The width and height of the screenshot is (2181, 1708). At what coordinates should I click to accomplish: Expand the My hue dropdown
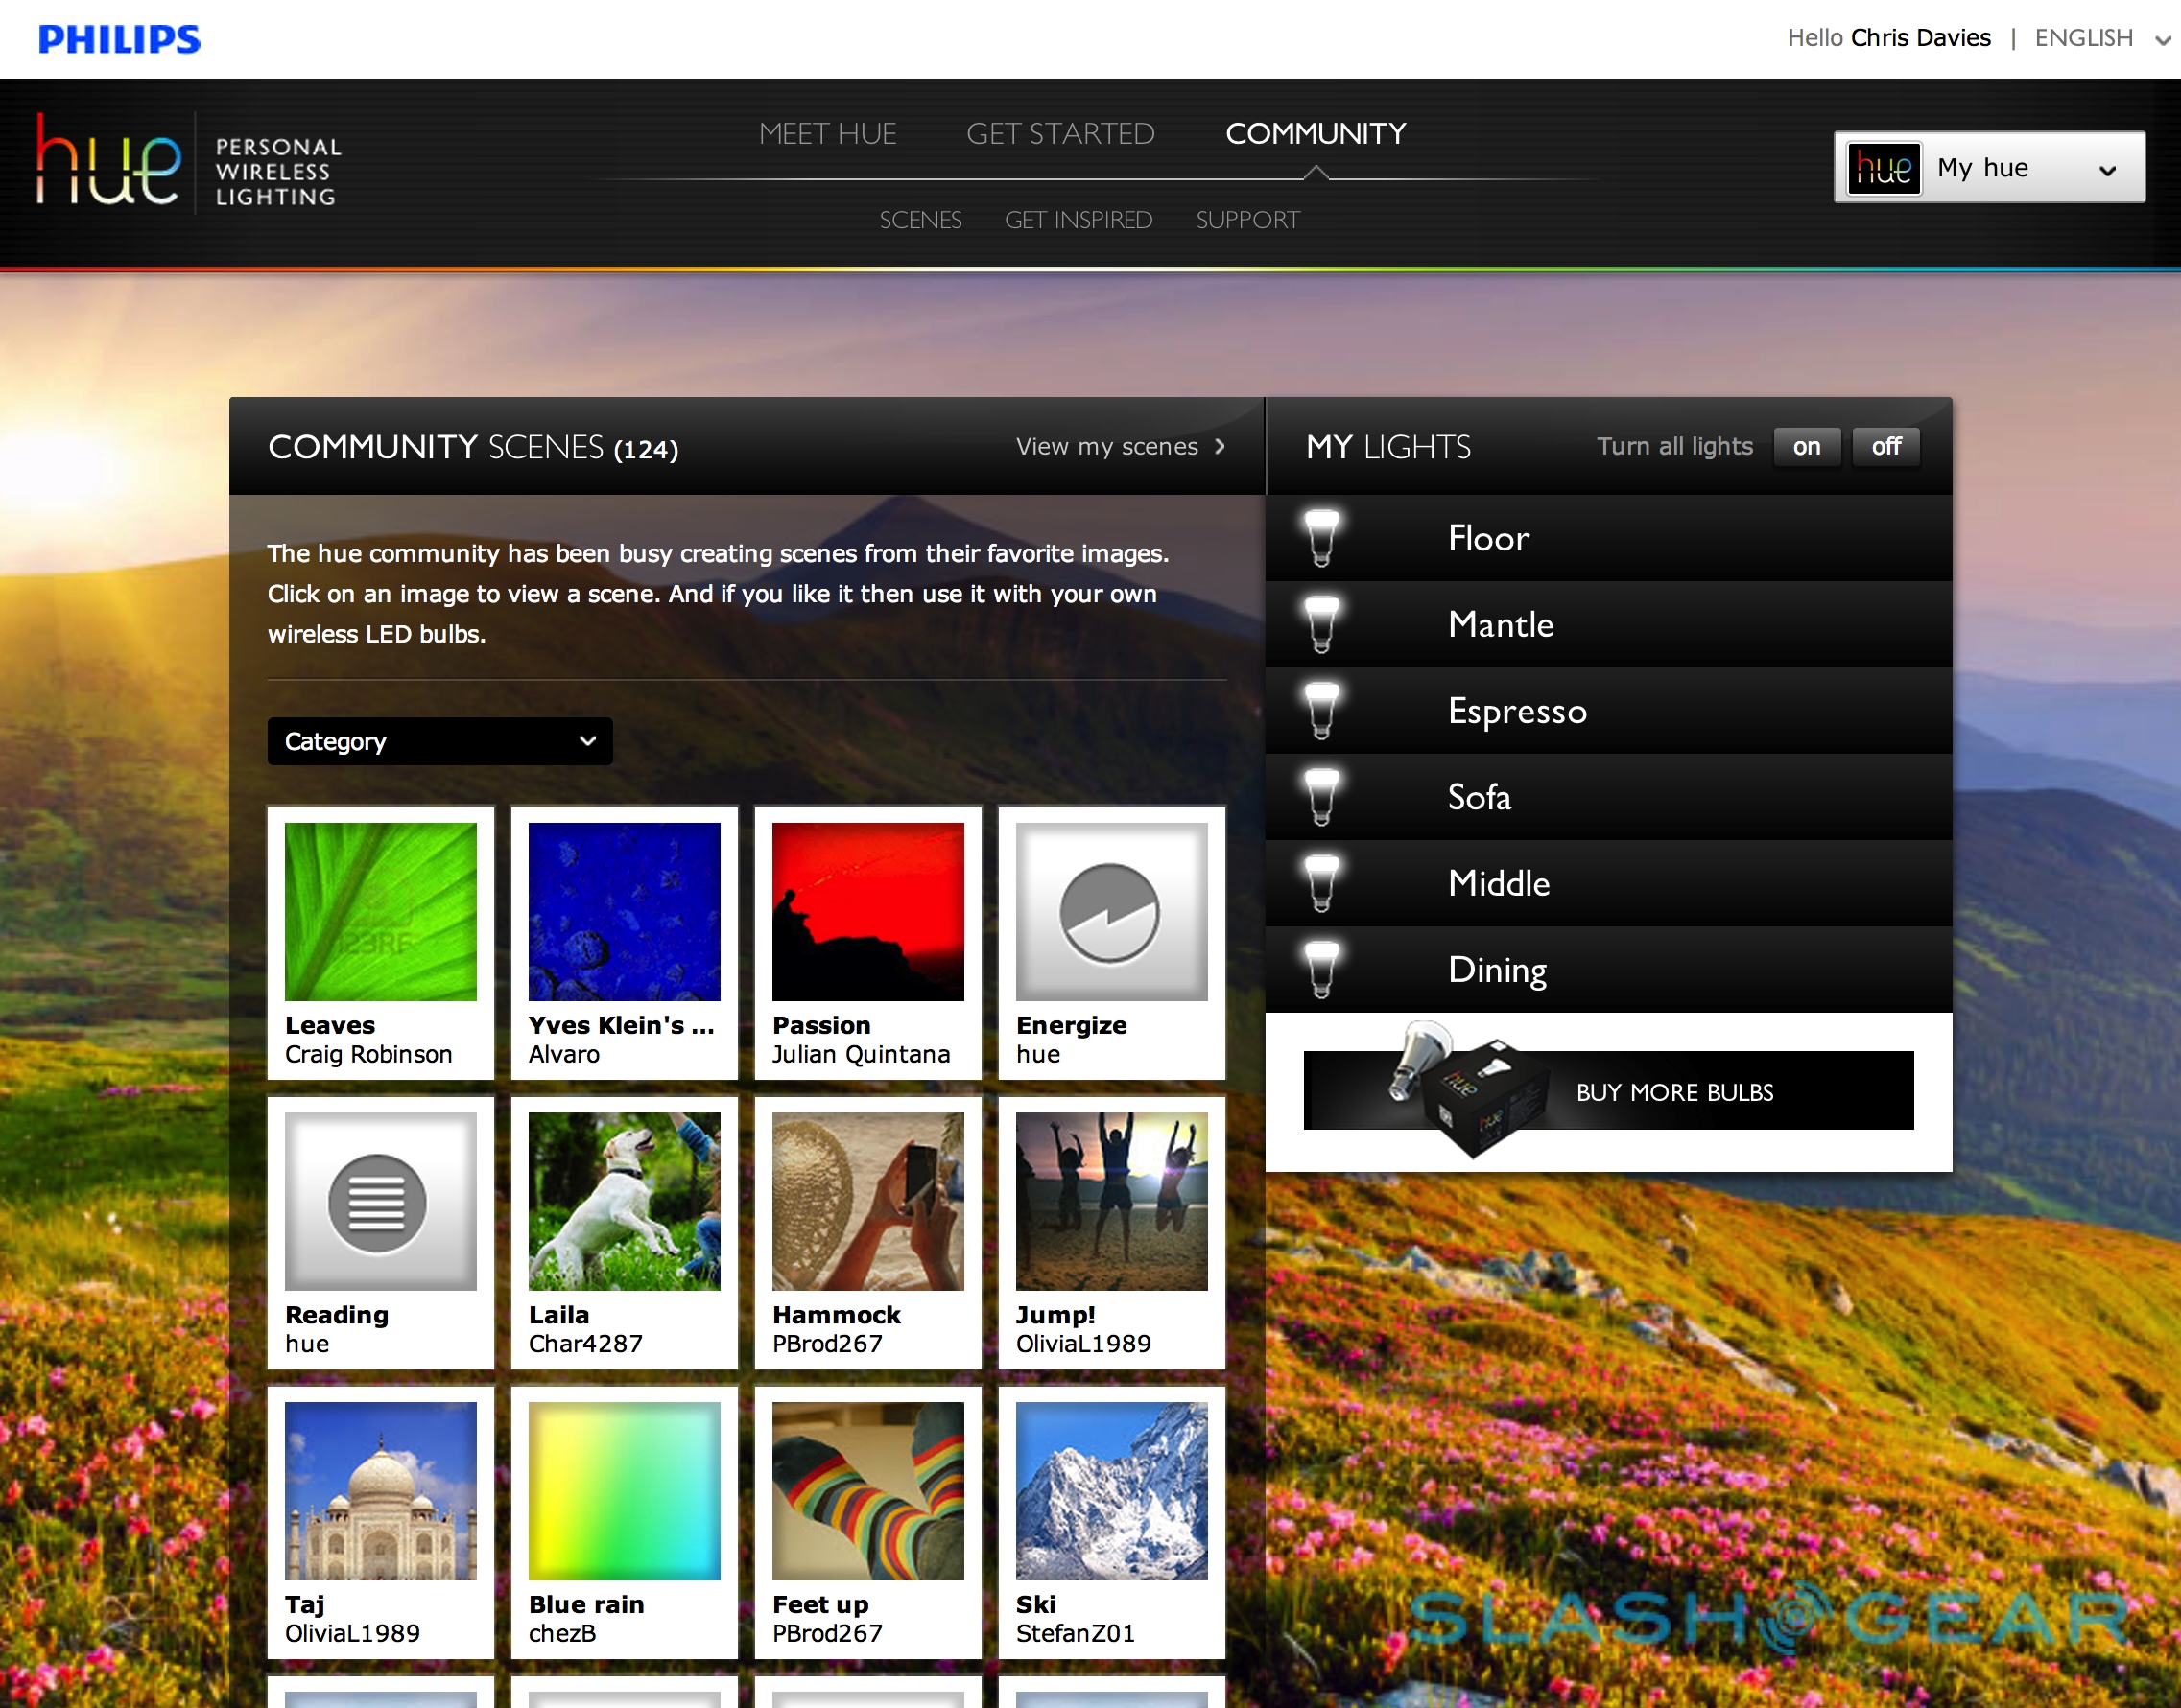click(x=1988, y=168)
